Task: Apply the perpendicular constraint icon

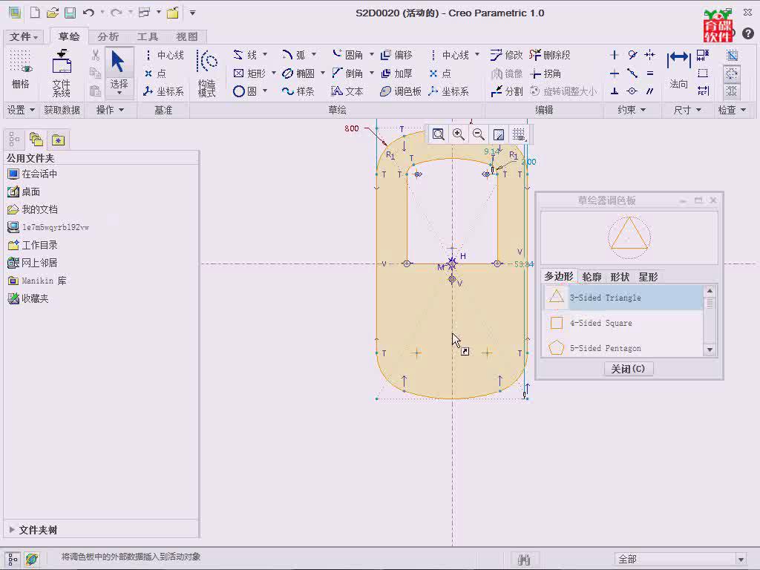Action: click(614, 91)
